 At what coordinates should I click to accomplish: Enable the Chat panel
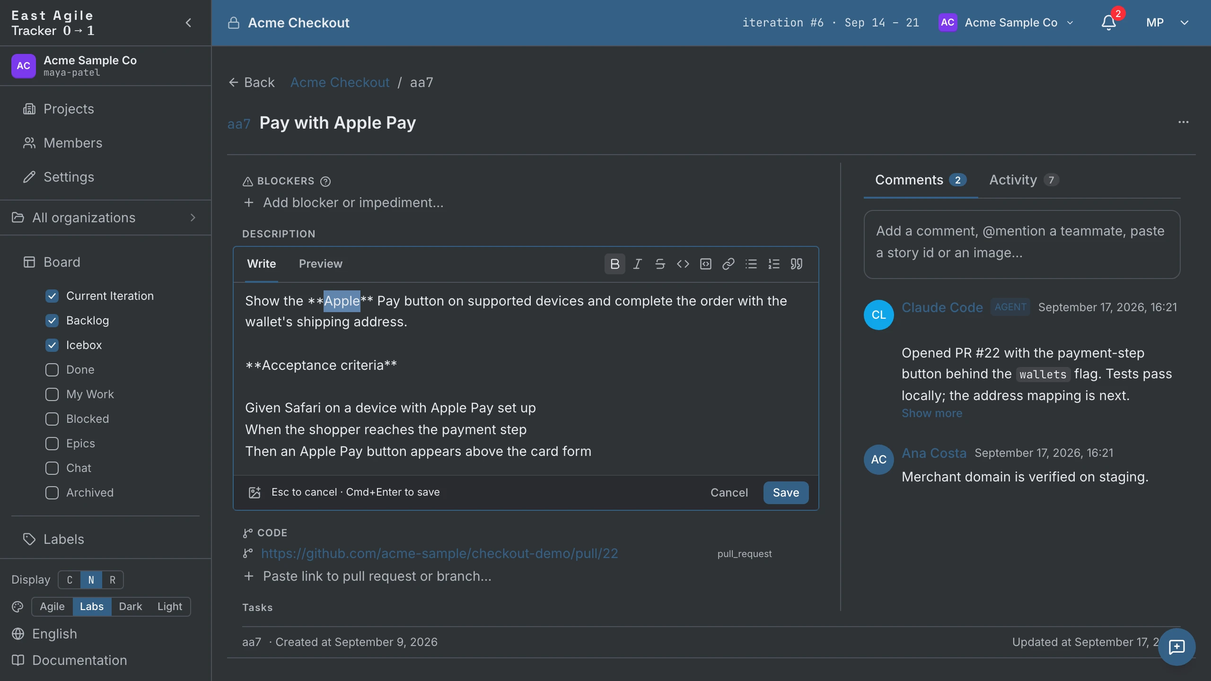[52, 468]
